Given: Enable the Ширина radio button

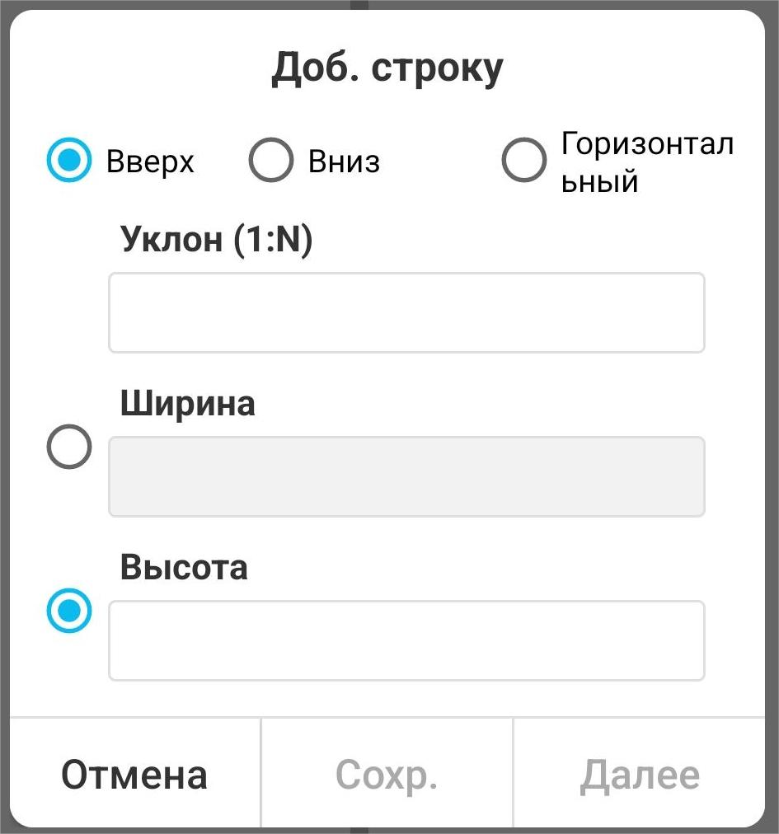Looking at the screenshot, I should point(68,447).
